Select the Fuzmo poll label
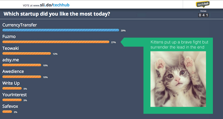This screenshot has width=223, height=119. coord(9,37)
